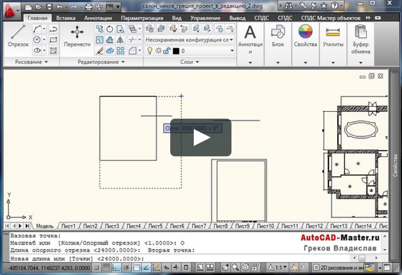Image resolution: width=402 pixels, height=275 pixels.
Task: Click the Copy objects tool
Action: 100,29
